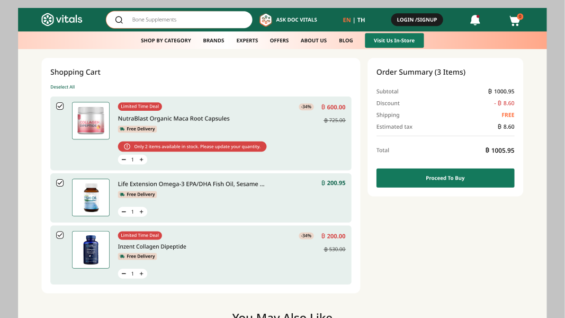Open Inzent Collagen Dipeptide product title
This screenshot has height=318, width=565.
[152, 246]
